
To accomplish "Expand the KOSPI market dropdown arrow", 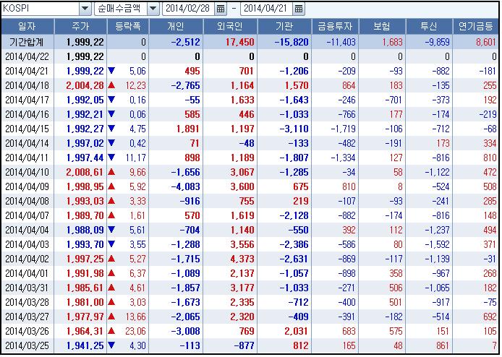I will click(x=85, y=9).
